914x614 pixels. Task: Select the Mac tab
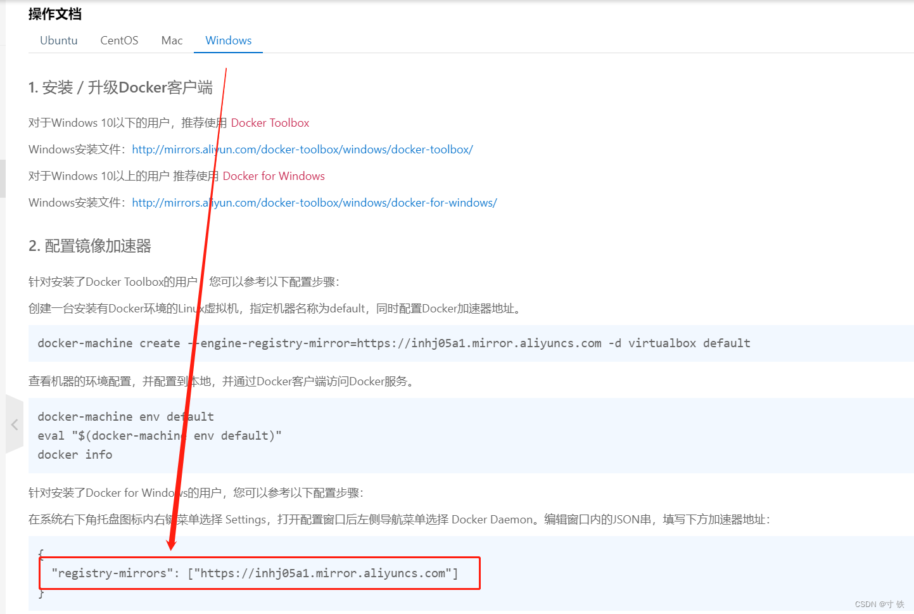[172, 41]
